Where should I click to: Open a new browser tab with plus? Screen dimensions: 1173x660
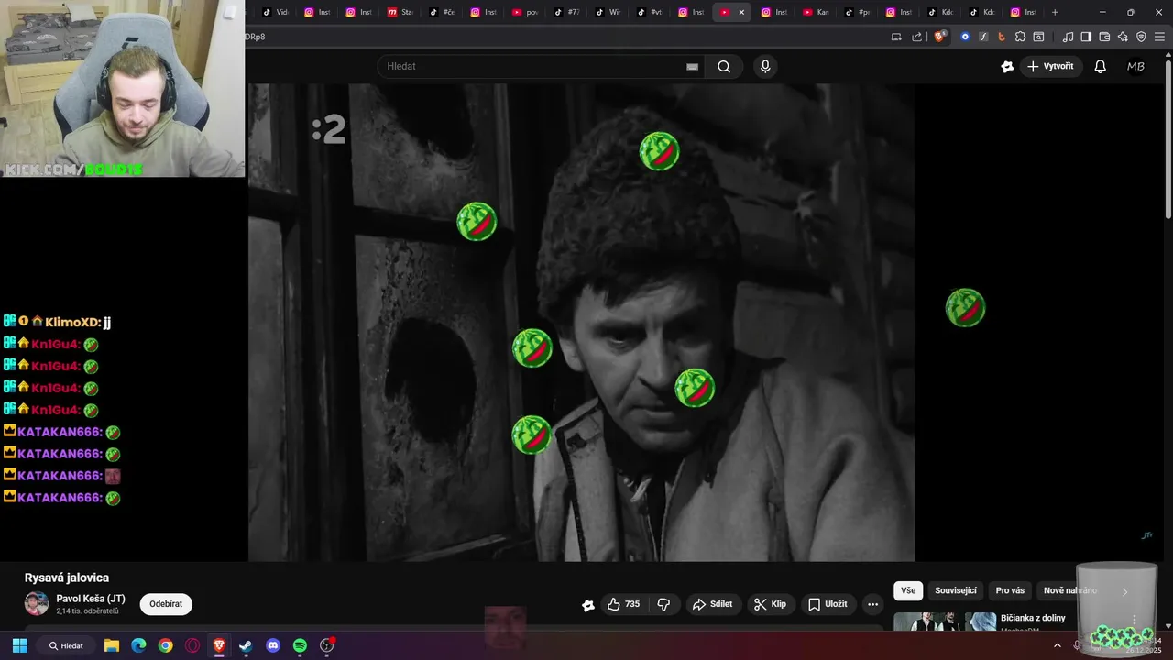point(1055,12)
